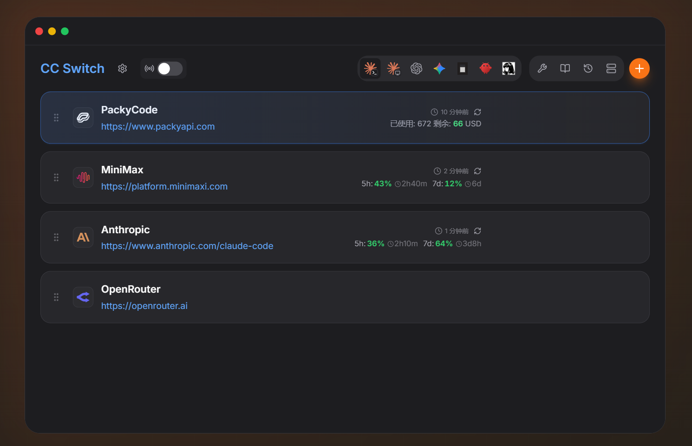Add a new provider with plus button
The width and height of the screenshot is (692, 446).
tap(640, 69)
